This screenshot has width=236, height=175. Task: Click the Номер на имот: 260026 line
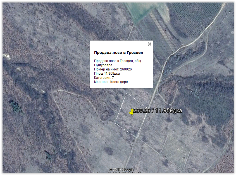coord(113,69)
